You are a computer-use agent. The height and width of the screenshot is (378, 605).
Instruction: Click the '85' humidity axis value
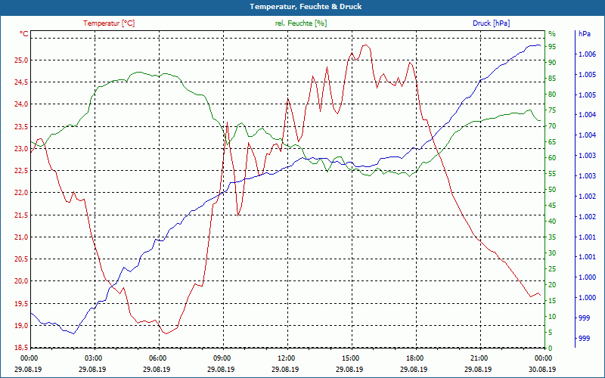pyautogui.click(x=552, y=79)
